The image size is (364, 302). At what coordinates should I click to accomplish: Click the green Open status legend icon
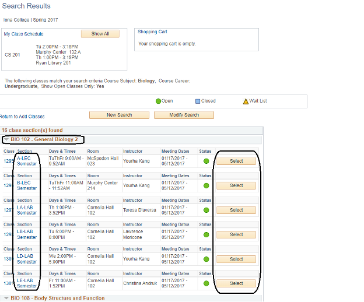coord(158,101)
